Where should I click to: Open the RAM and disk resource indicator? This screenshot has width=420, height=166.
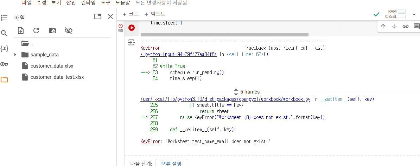(x=395, y=14)
